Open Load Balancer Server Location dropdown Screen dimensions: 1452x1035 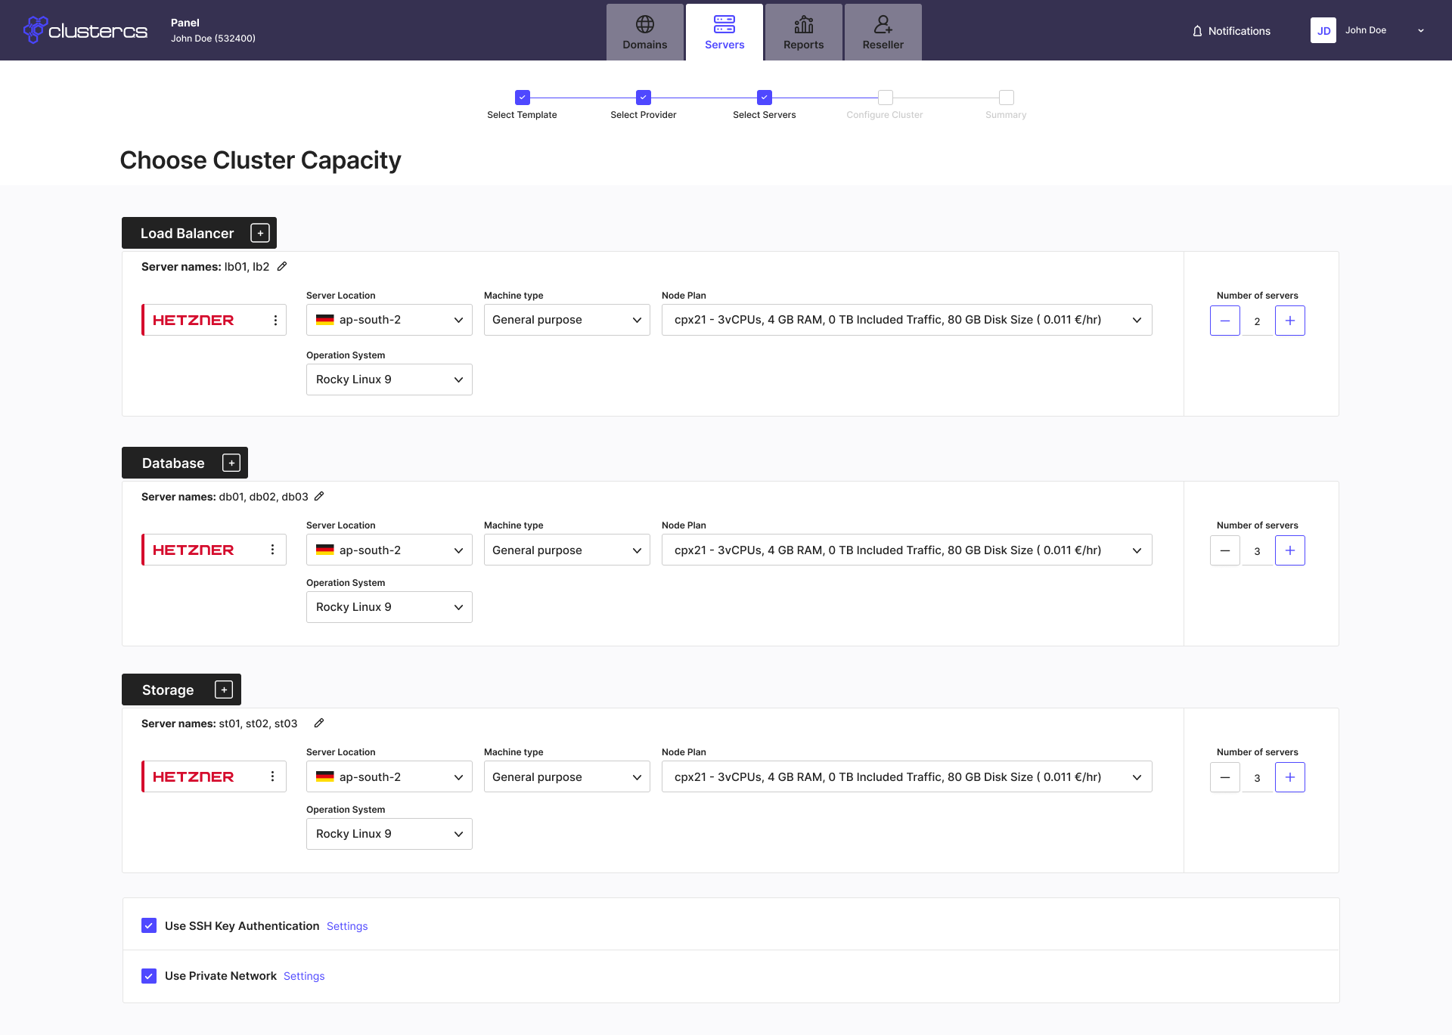tap(389, 320)
